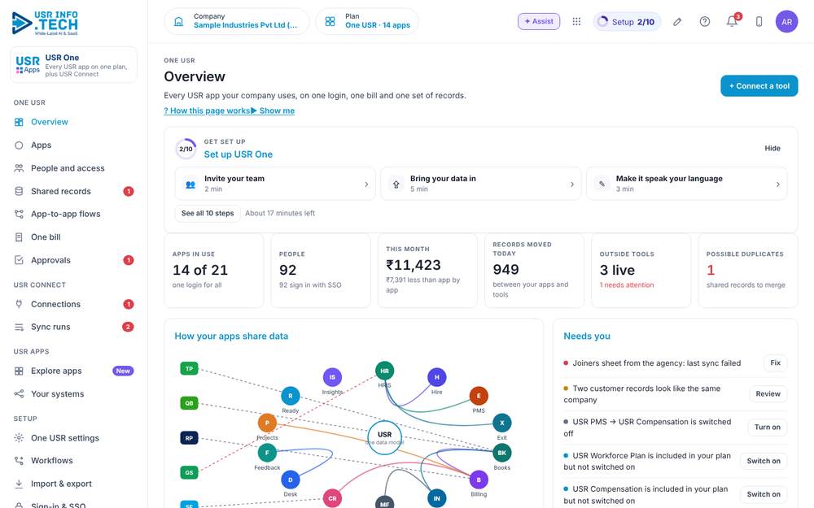This screenshot has height=508, width=814.
Task: Click the TP tool node in graph
Action: [189, 368]
